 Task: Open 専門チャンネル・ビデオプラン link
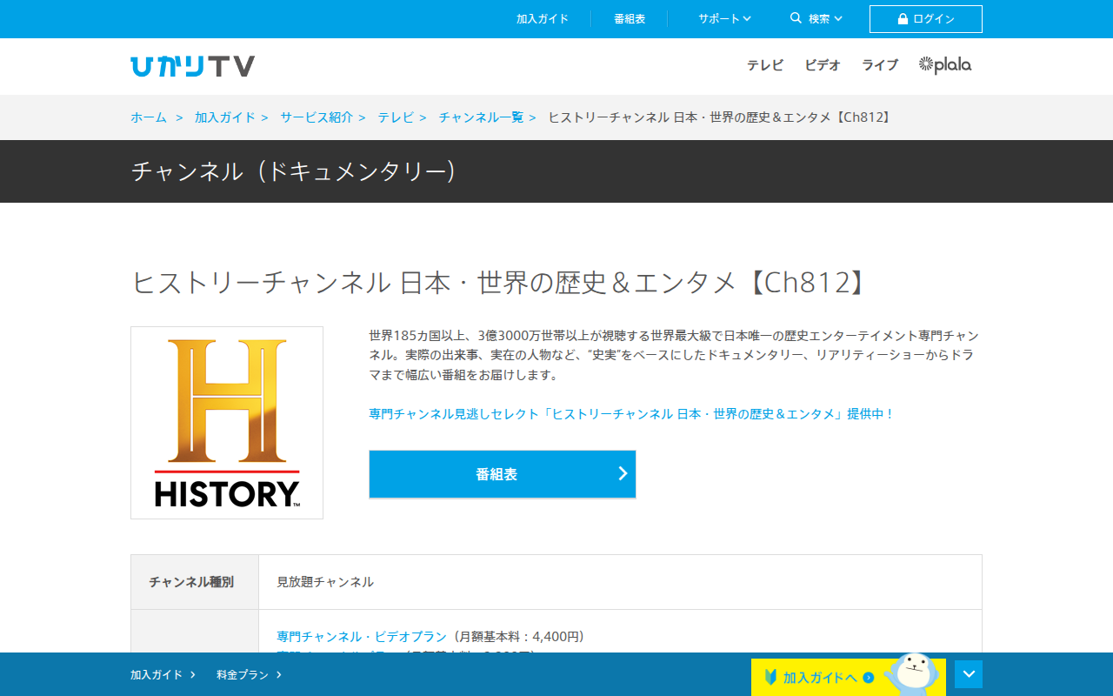(362, 636)
